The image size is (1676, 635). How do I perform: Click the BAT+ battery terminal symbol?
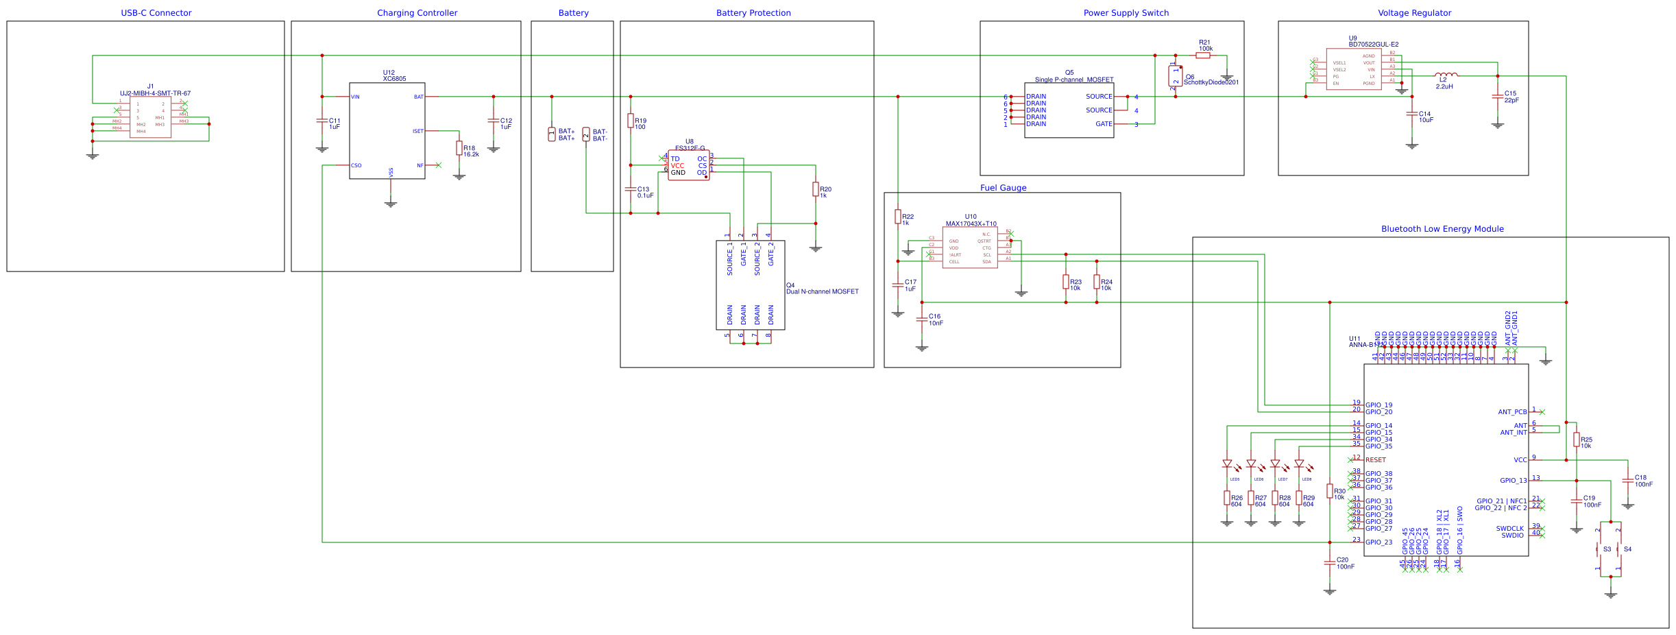point(552,134)
